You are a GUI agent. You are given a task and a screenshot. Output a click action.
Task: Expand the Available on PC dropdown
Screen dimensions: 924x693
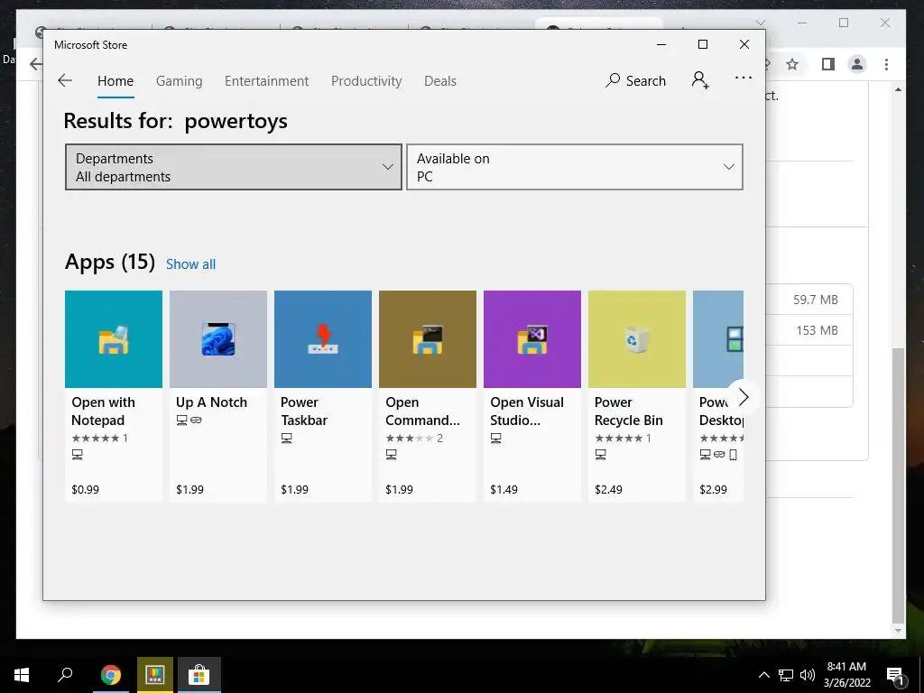[x=575, y=167]
